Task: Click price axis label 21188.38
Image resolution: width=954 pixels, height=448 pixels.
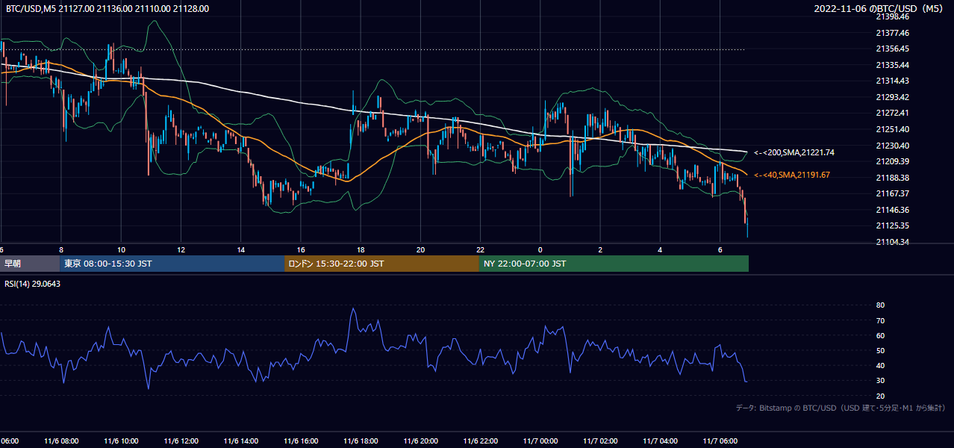Action: click(x=894, y=178)
